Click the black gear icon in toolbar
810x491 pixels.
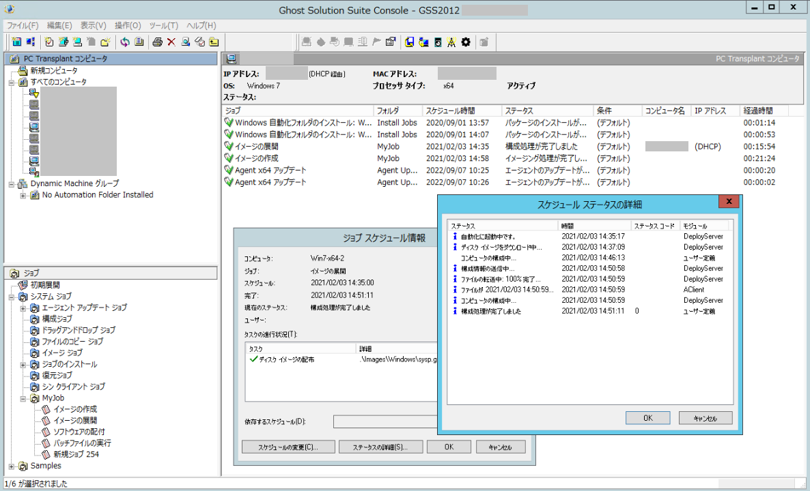(x=466, y=42)
